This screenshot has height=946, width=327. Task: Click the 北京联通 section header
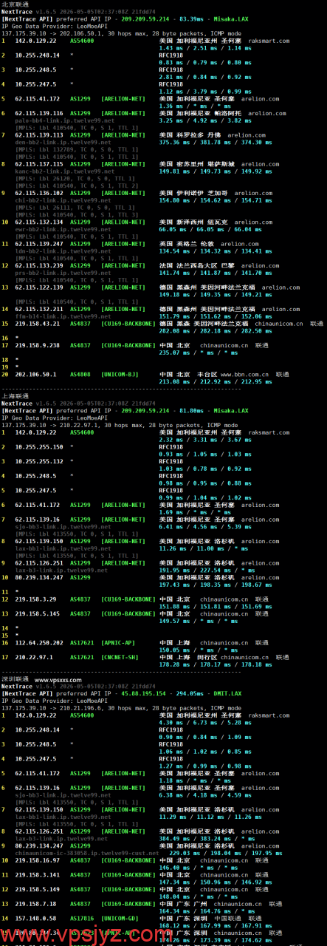coord(15,4)
